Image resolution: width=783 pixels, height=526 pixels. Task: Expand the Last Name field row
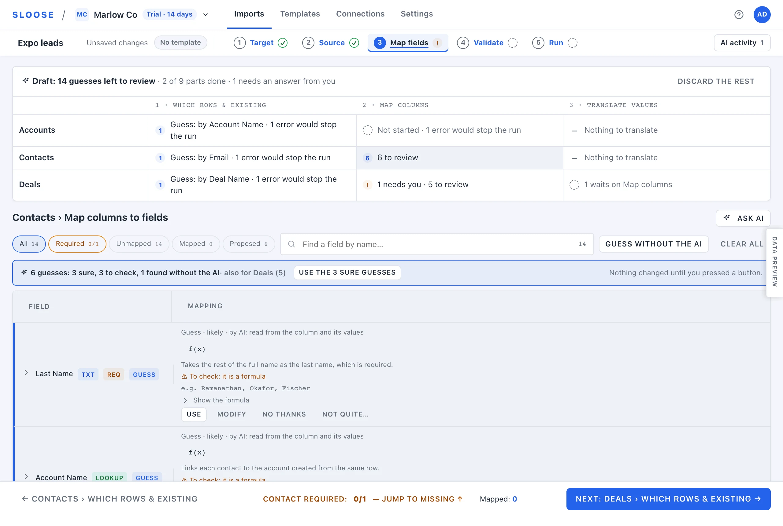[26, 373]
